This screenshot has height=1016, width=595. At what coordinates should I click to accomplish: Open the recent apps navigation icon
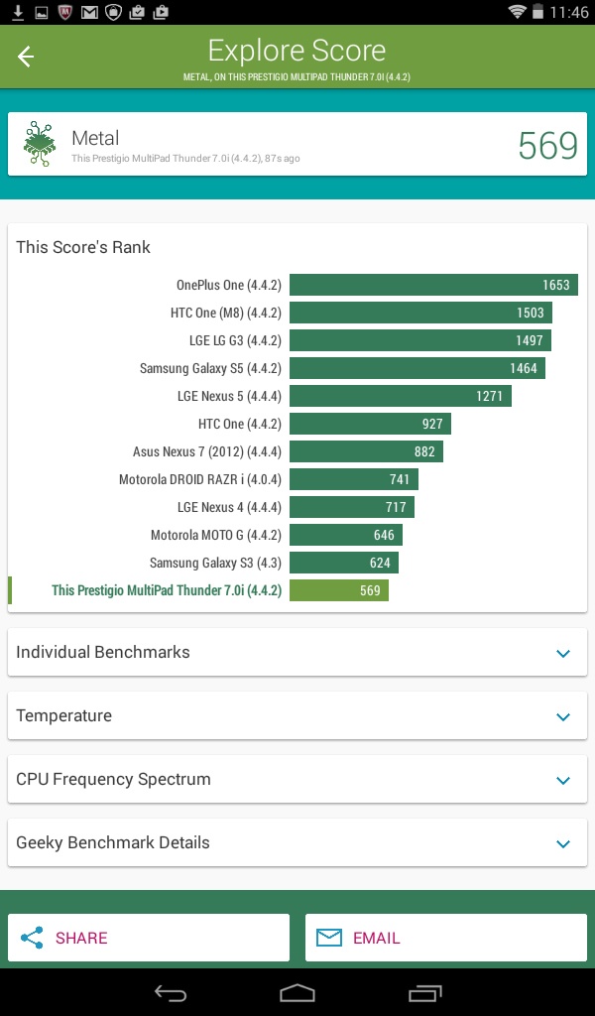[x=425, y=992]
